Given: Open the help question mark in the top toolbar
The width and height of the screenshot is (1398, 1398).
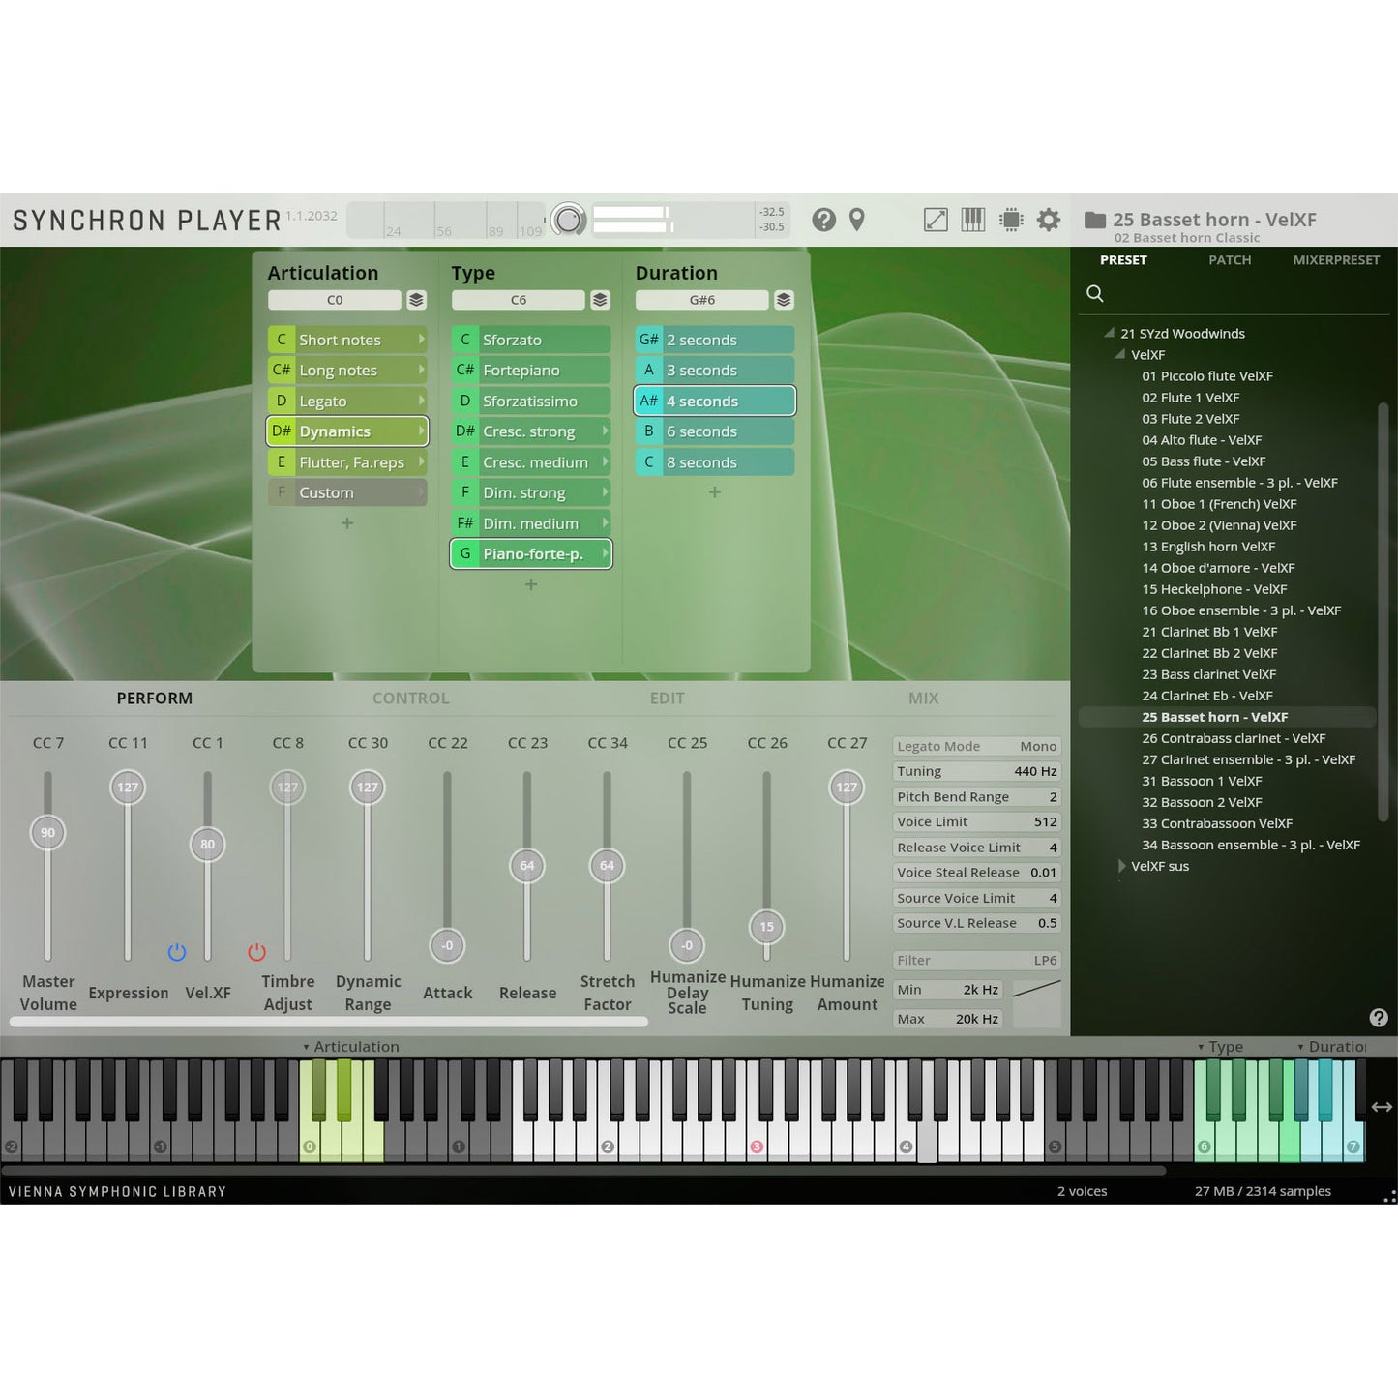Looking at the screenshot, I should coord(823,221).
